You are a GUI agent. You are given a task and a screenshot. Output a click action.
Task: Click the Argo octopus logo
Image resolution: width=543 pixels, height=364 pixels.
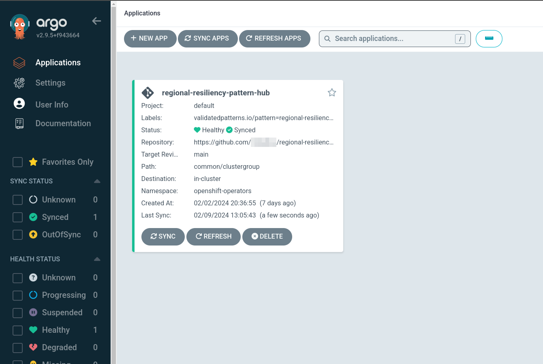tap(19, 27)
